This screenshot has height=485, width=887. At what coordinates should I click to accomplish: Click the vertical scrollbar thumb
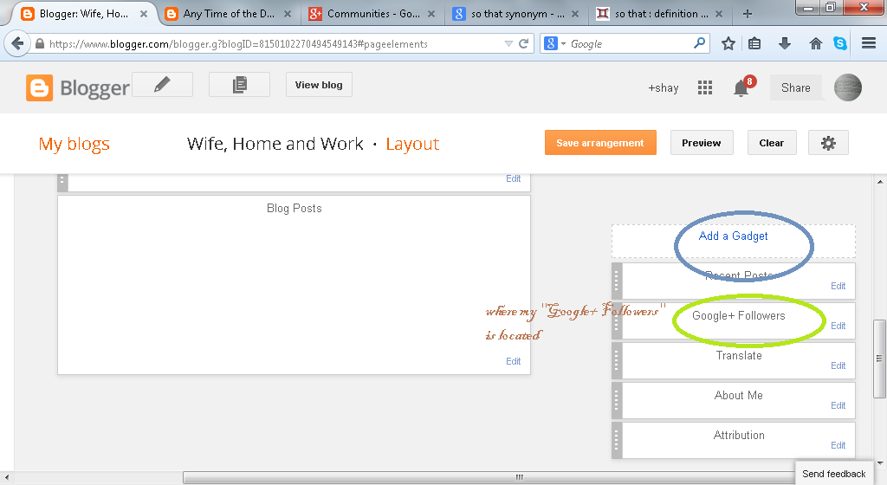[879, 359]
